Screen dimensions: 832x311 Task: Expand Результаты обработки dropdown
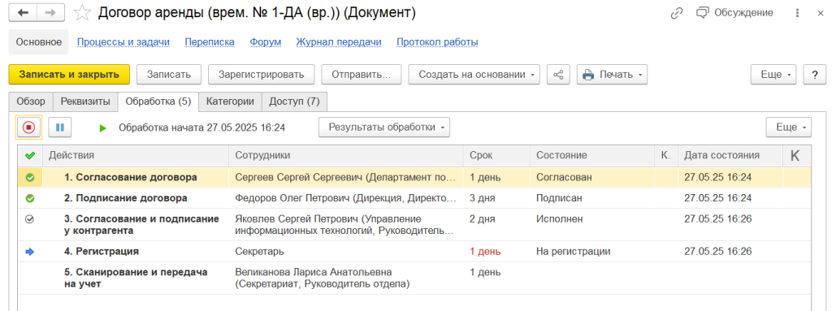tap(384, 127)
